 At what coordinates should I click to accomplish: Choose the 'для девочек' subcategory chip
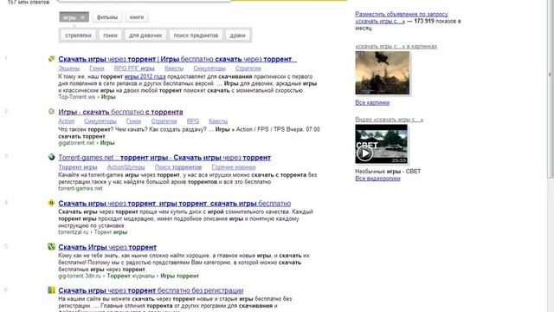tap(145, 36)
